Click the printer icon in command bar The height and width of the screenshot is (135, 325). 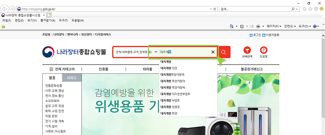tap(258, 26)
